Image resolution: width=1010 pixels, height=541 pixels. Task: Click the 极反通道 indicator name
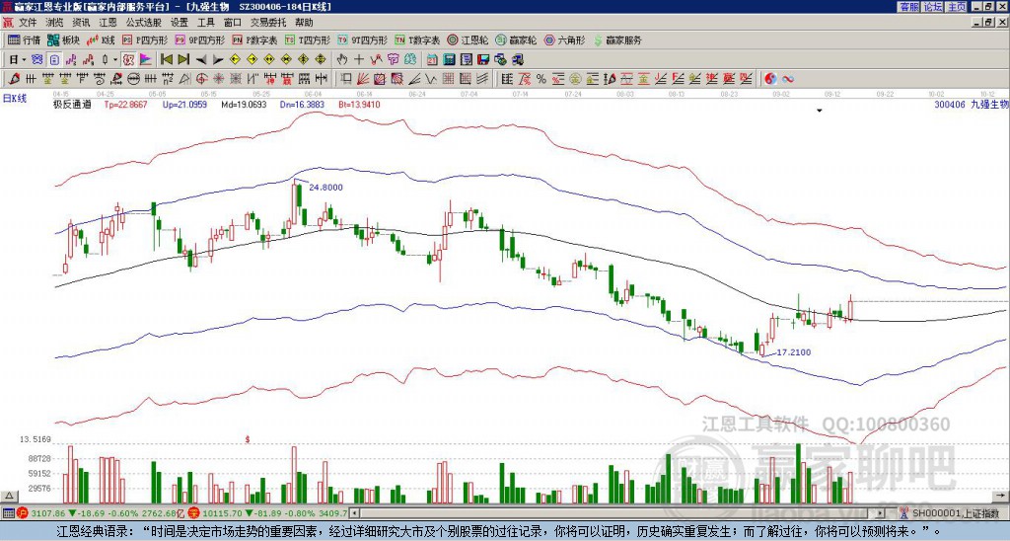72,104
